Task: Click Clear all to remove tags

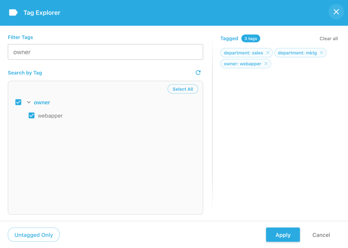Action: pos(329,38)
